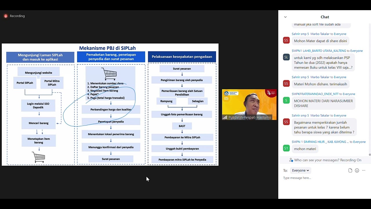
Task: Click the "Mencari barang" box
Action: pyautogui.click(x=39, y=123)
